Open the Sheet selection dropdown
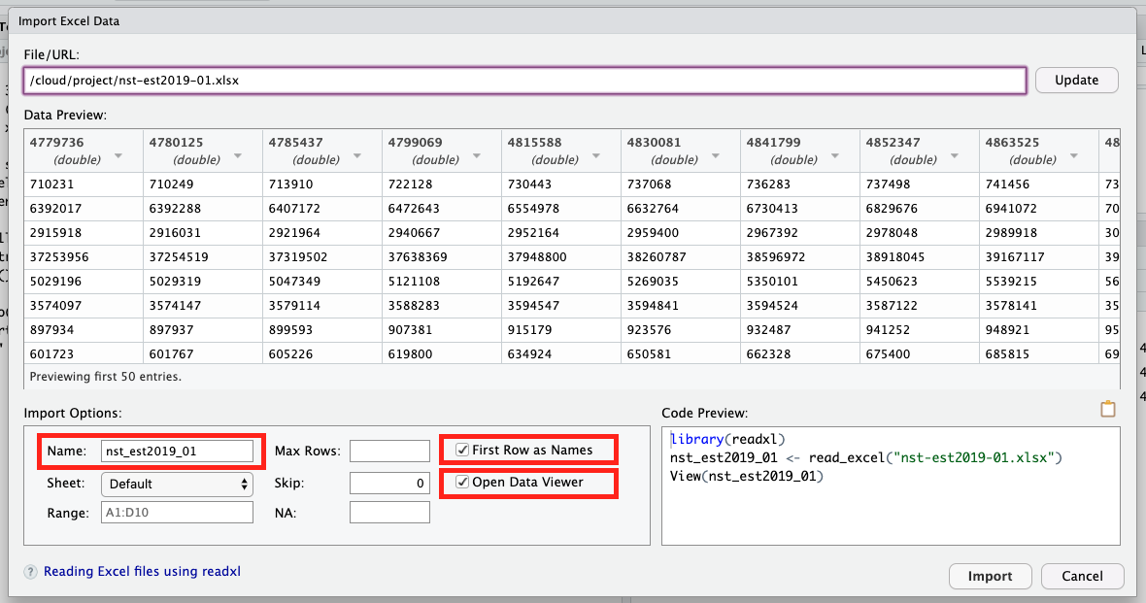1146x603 pixels. pyautogui.click(x=177, y=483)
